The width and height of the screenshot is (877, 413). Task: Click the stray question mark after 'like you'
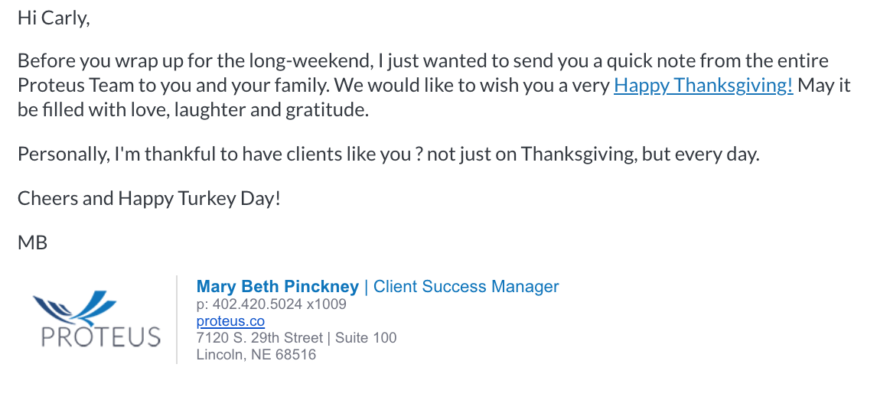[x=419, y=154]
